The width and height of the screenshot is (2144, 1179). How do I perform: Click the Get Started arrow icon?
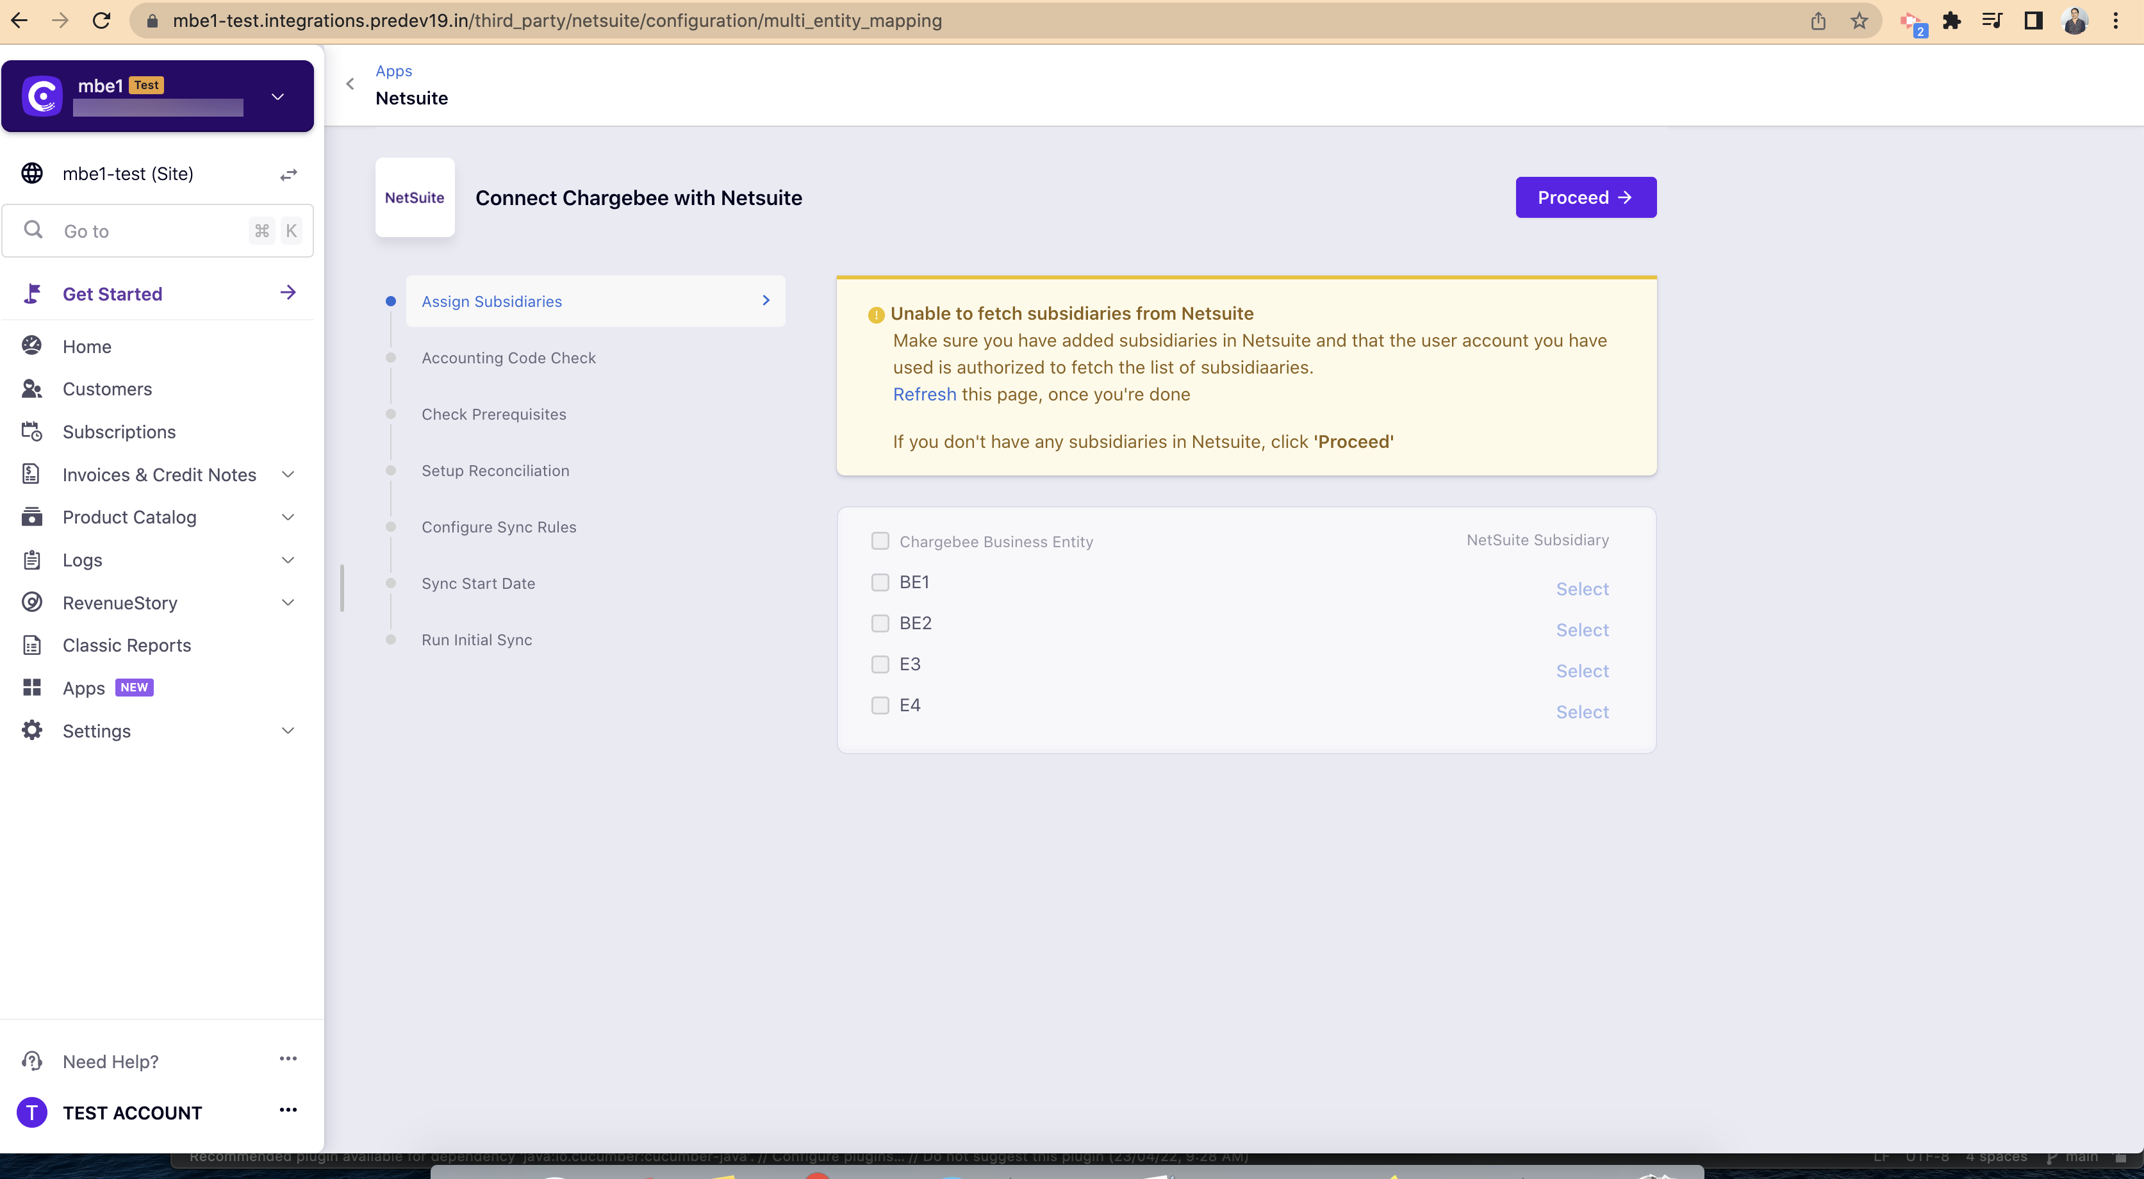click(288, 292)
